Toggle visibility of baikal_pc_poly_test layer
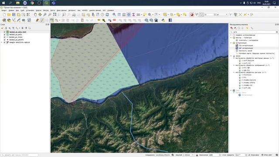The width and height of the screenshot is (279, 157). click(x=5, y=32)
